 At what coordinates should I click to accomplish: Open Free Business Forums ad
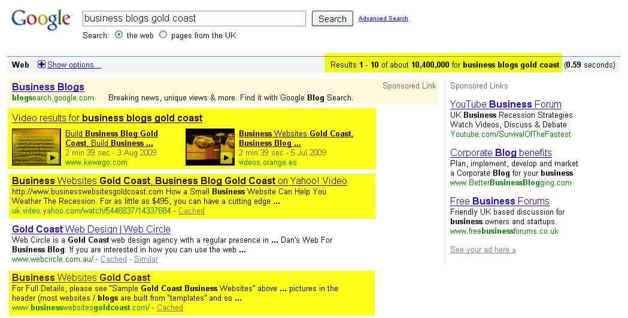(x=500, y=201)
